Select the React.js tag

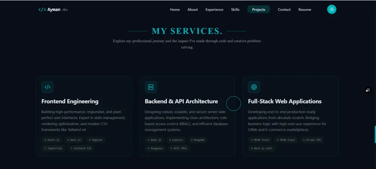coord(52,140)
